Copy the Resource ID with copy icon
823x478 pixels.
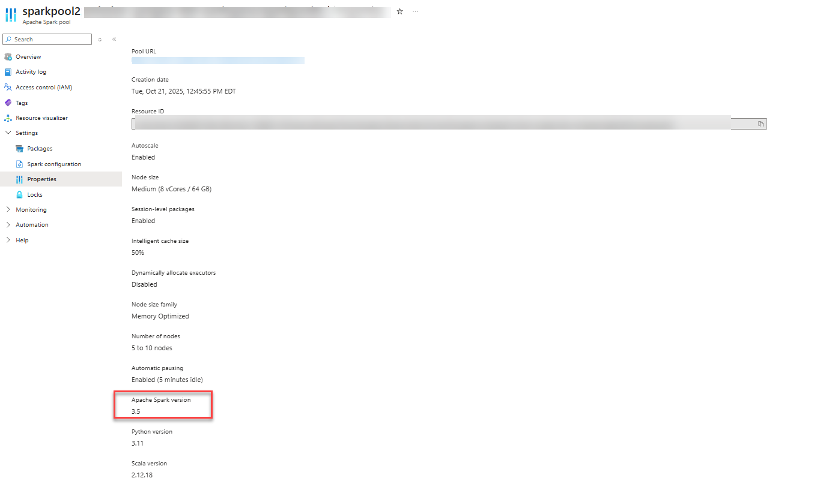761,124
